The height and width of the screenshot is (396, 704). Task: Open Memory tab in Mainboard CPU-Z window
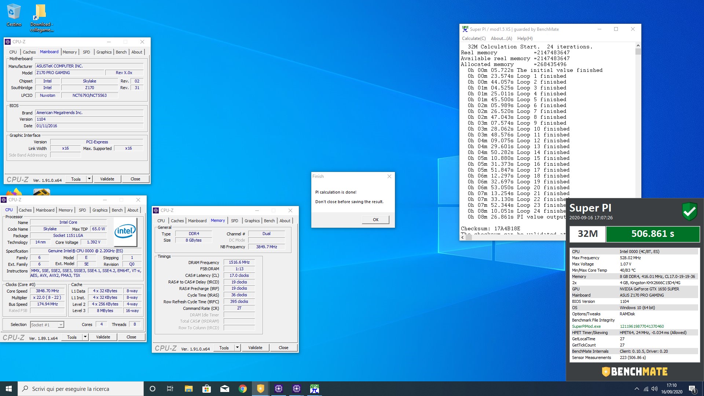70,52
